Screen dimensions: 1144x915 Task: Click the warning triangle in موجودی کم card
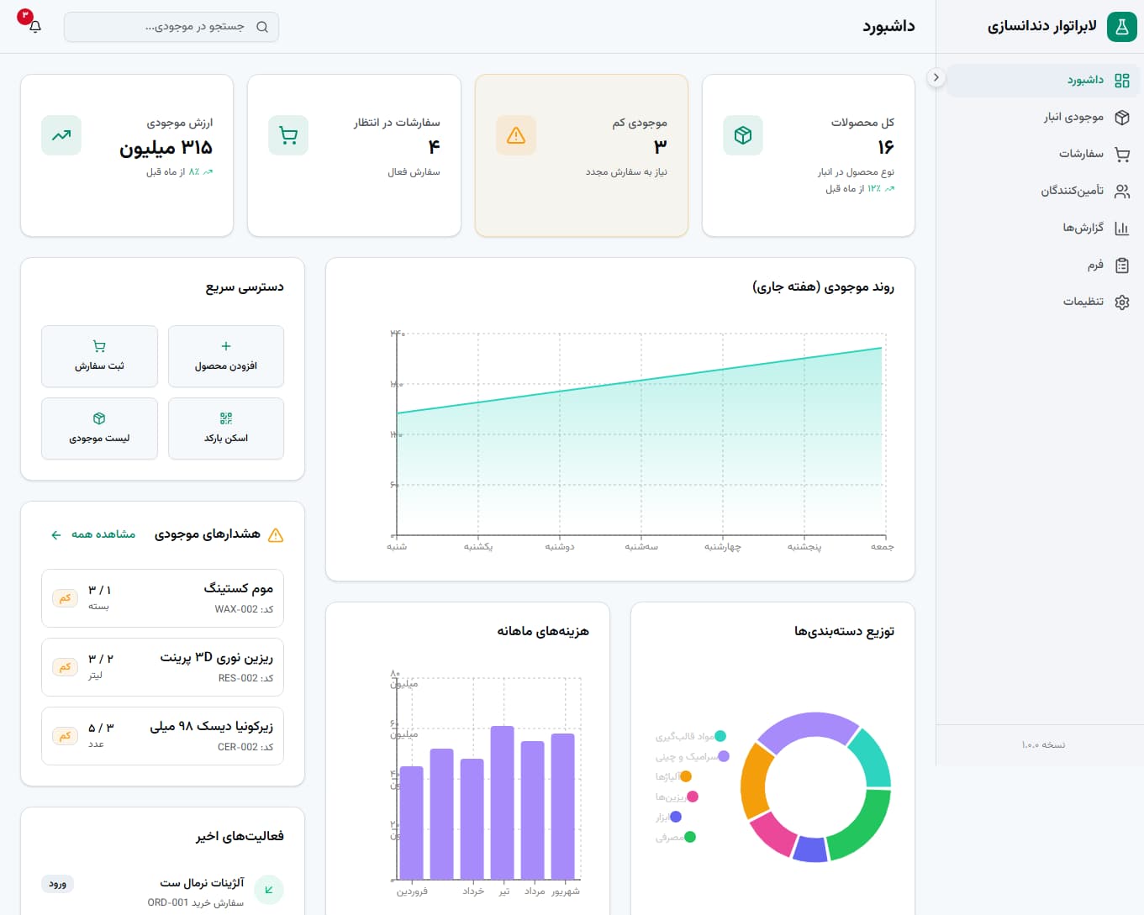516,135
